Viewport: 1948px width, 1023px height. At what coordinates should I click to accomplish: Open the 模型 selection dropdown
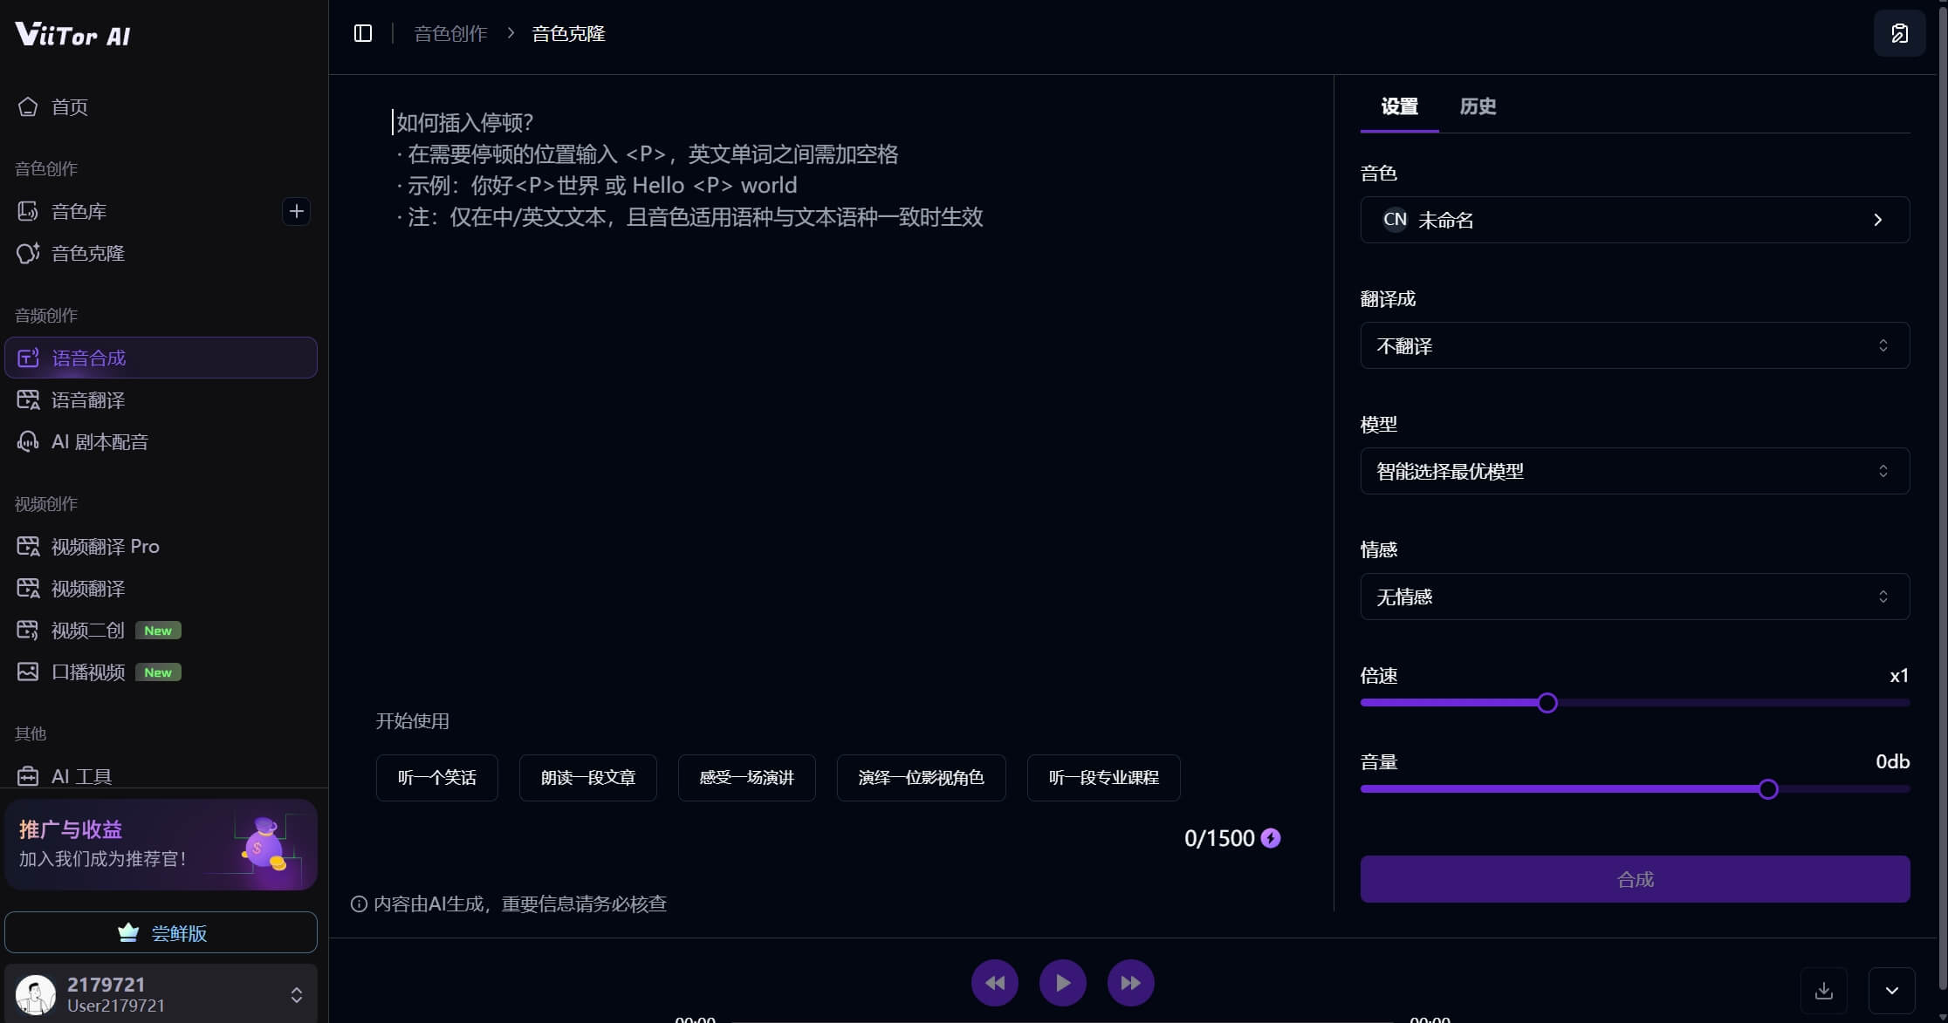pos(1634,472)
